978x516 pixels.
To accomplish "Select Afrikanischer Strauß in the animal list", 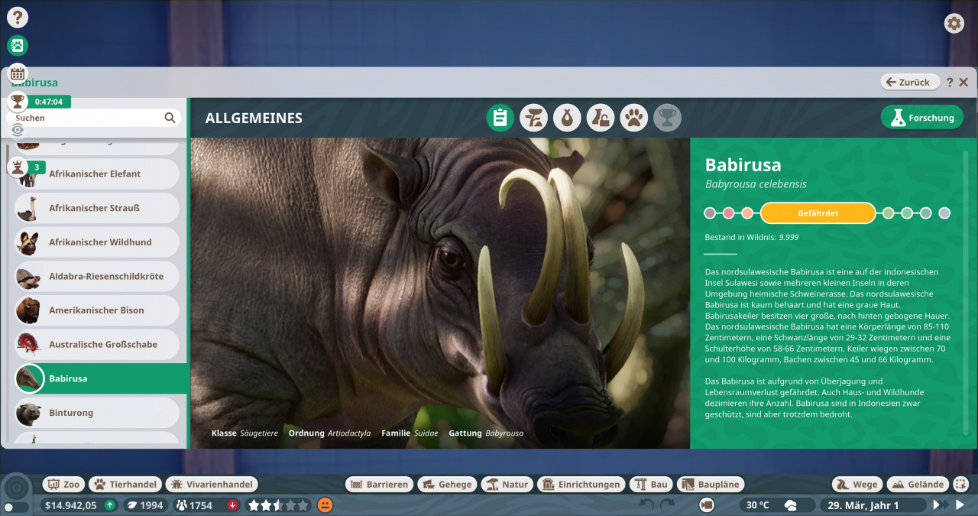I will (97, 208).
